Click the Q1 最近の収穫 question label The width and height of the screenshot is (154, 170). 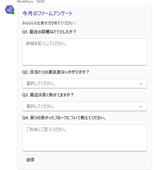coord(49,32)
